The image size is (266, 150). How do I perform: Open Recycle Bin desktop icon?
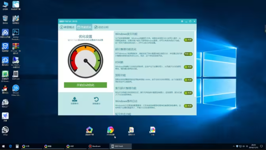(5, 19)
